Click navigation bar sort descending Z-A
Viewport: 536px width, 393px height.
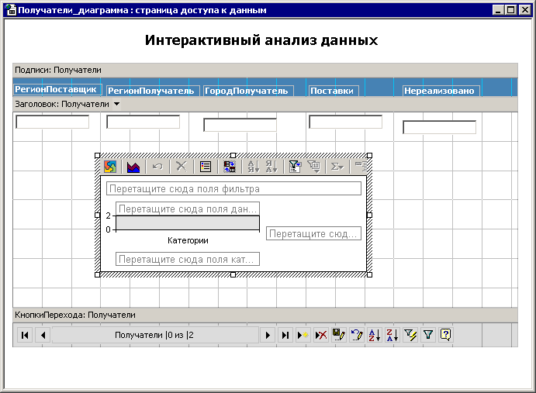(x=392, y=335)
